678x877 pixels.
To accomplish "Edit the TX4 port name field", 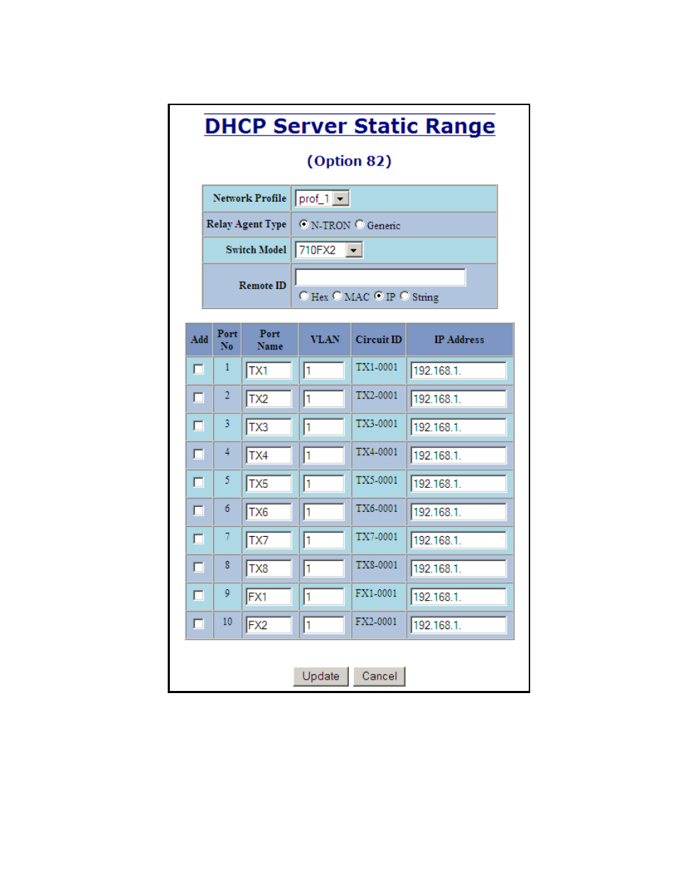I will (269, 456).
